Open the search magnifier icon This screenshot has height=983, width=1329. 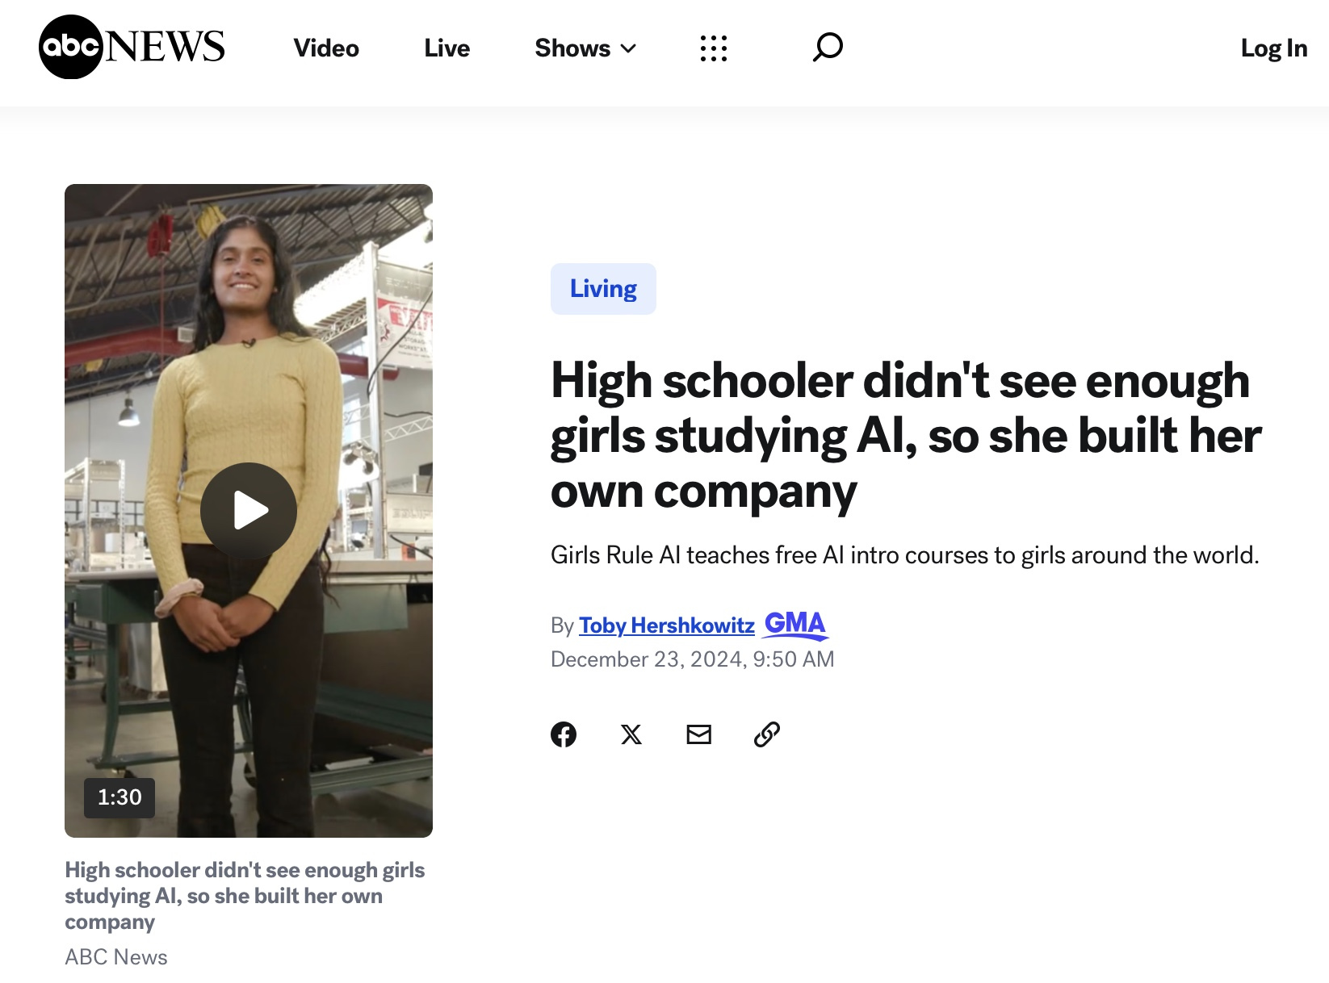[828, 48]
